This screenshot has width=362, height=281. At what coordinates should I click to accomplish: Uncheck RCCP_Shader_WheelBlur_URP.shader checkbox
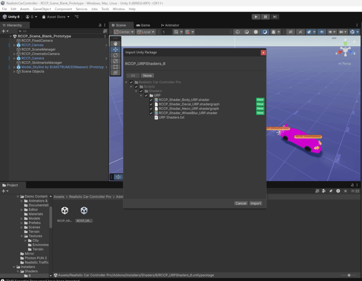151,113
